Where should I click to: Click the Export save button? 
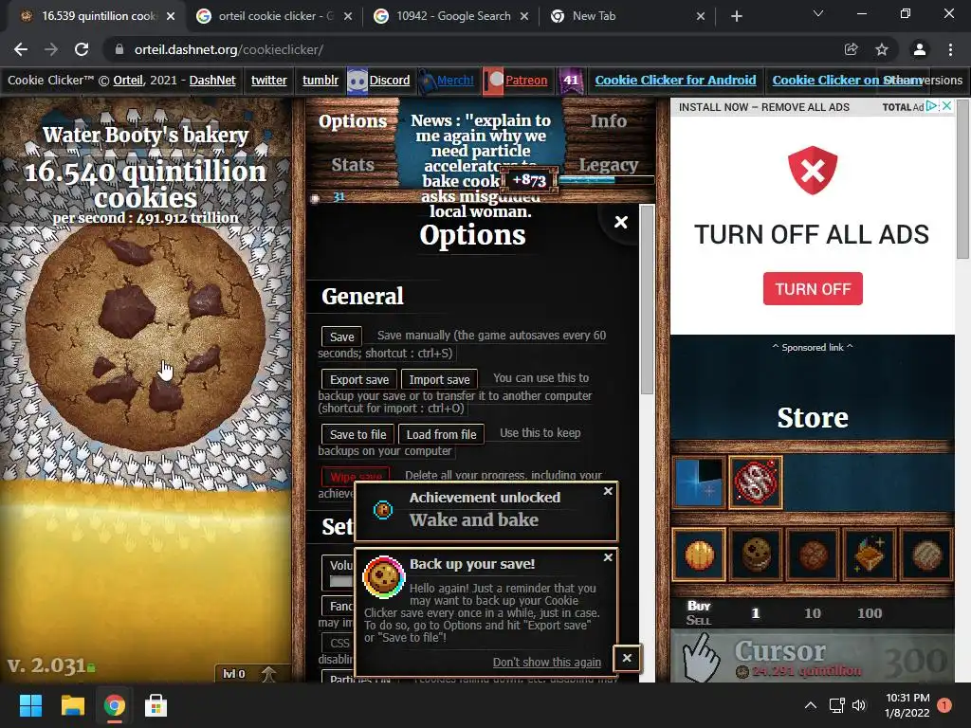(x=359, y=379)
